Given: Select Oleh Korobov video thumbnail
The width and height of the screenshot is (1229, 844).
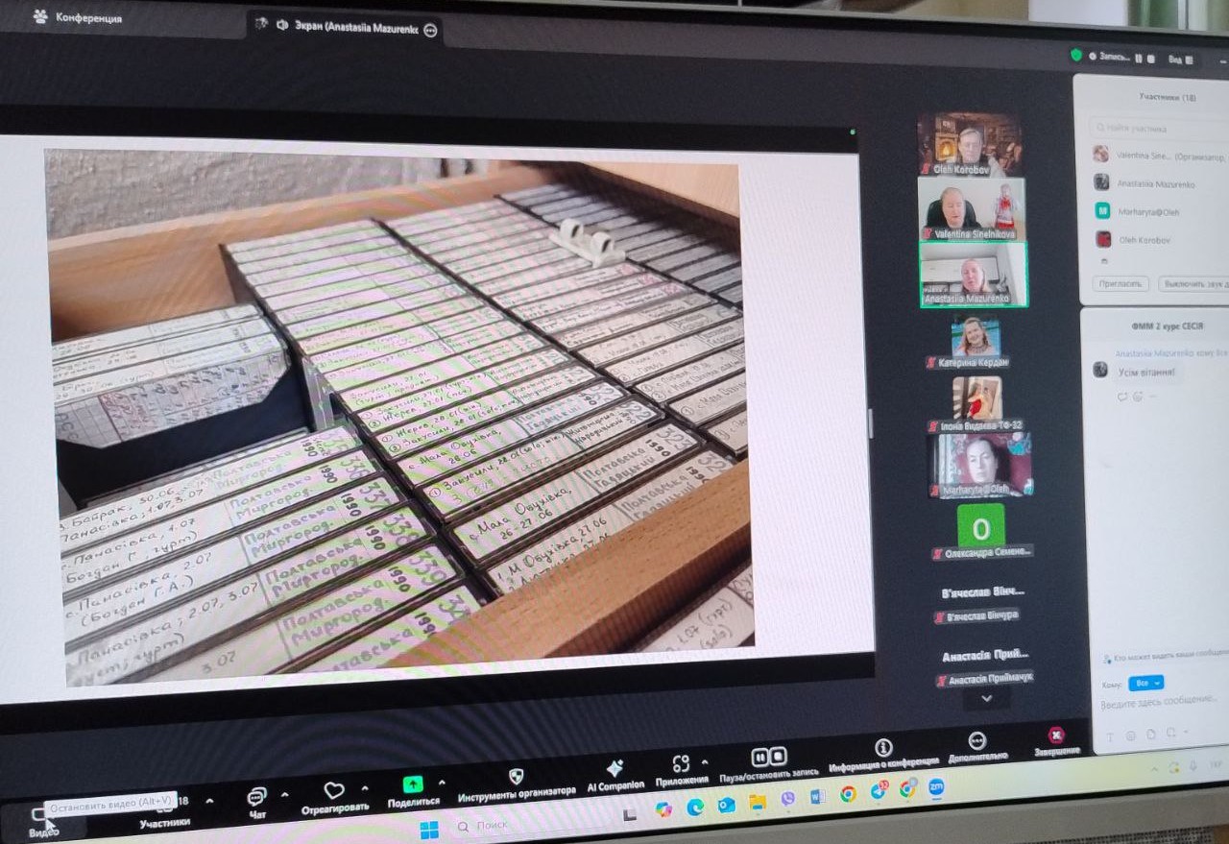Looking at the screenshot, I should [969, 144].
